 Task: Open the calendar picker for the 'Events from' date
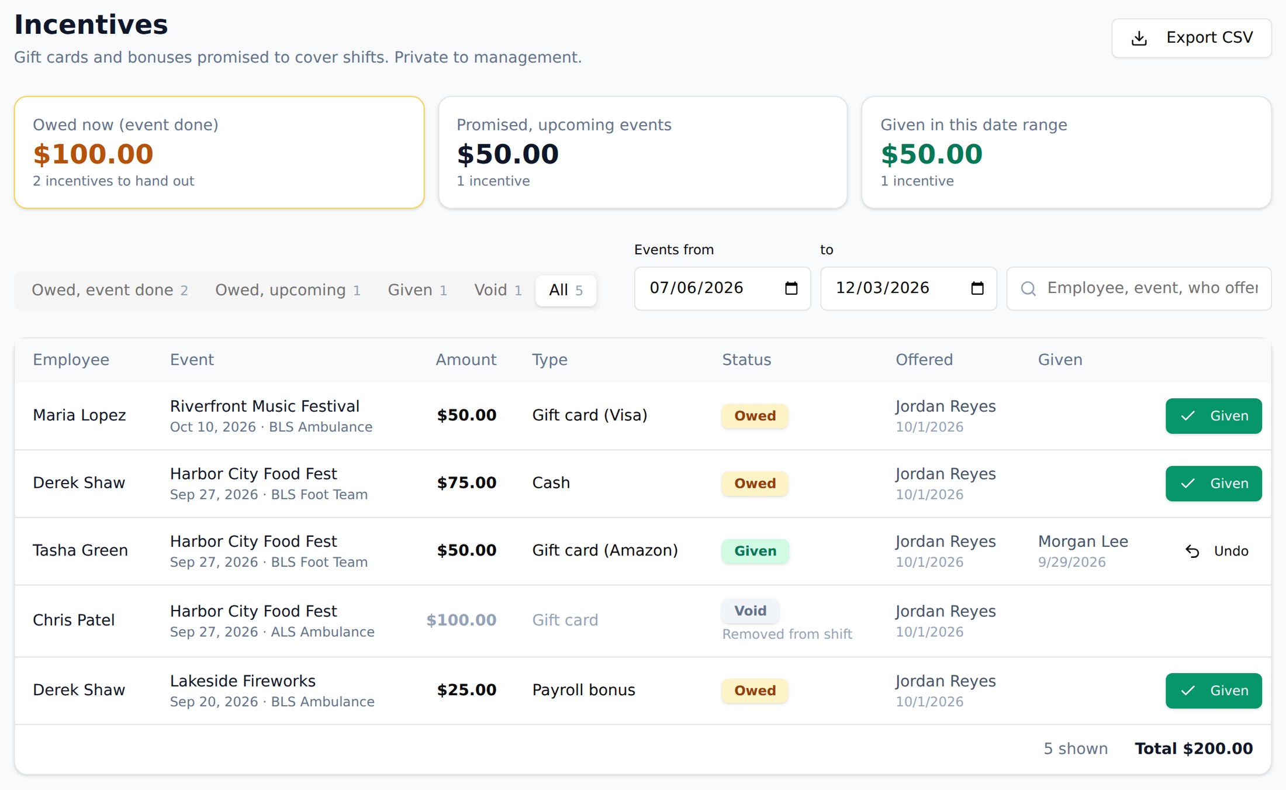point(791,288)
